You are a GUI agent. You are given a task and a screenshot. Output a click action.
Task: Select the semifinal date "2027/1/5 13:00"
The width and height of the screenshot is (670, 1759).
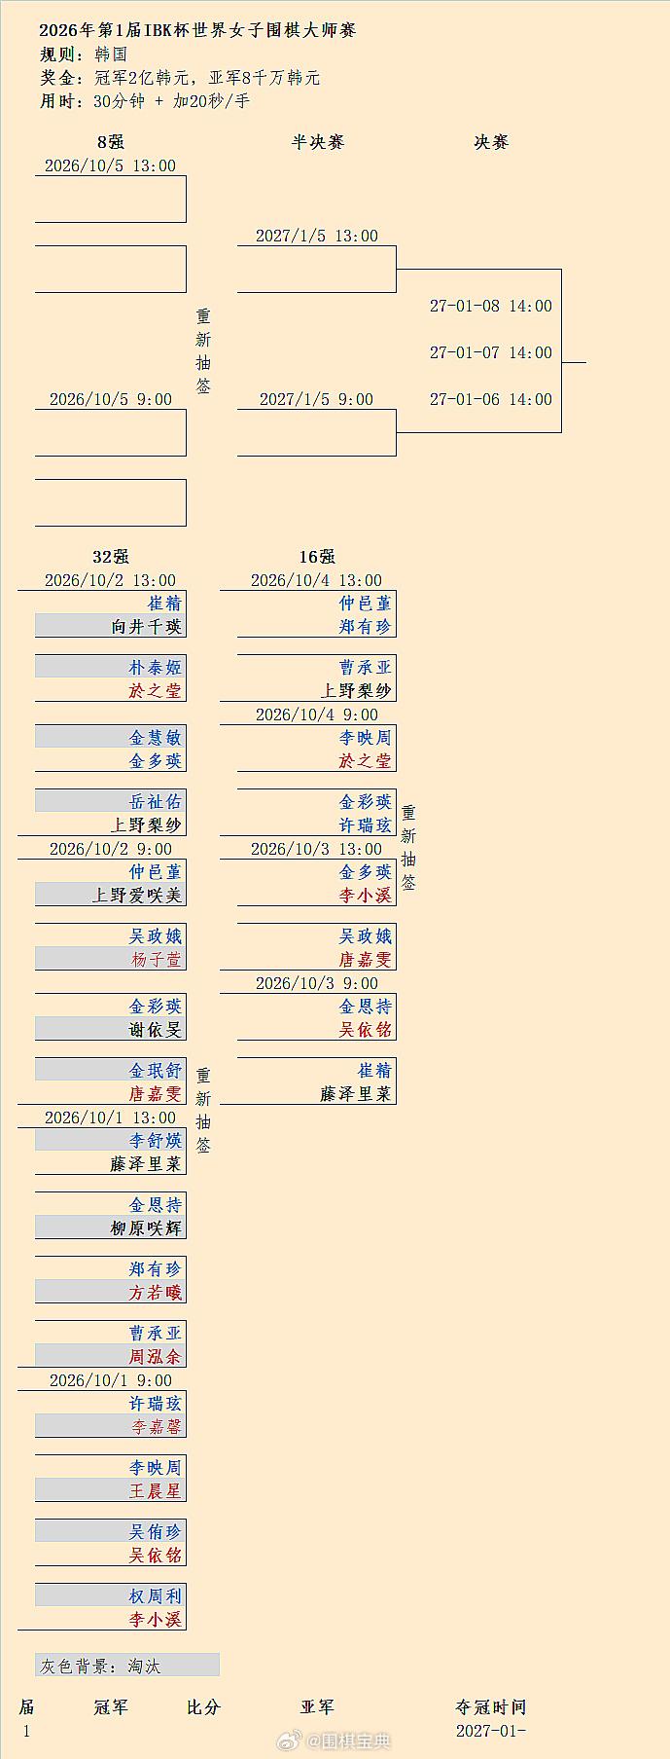[317, 236]
